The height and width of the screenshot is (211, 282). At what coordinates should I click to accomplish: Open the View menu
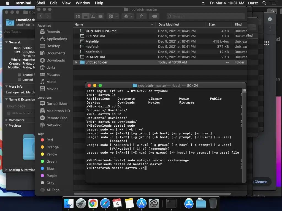tap(66, 3)
